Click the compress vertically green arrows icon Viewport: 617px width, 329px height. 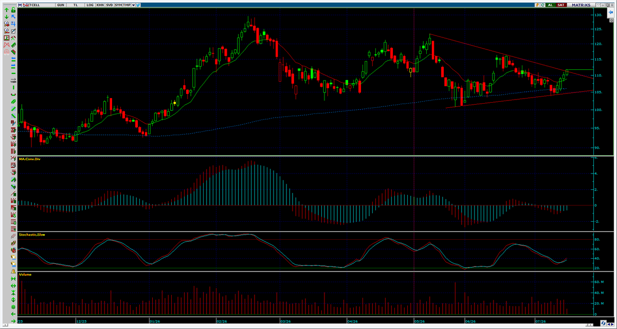[13, 293]
